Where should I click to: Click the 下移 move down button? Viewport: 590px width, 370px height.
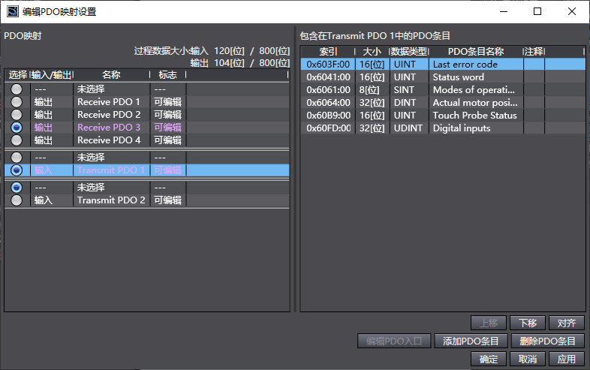coord(528,323)
